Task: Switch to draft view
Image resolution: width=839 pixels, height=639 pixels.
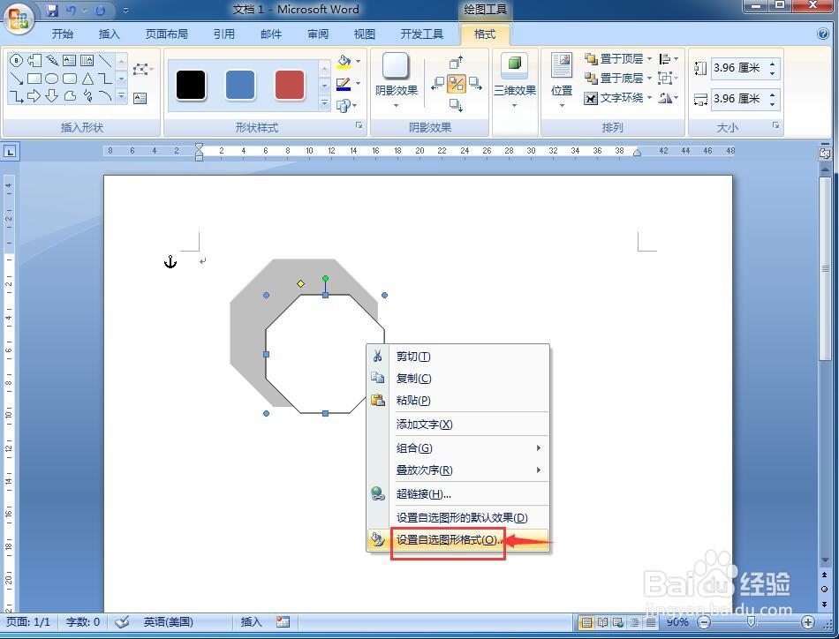Action: (650, 622)
